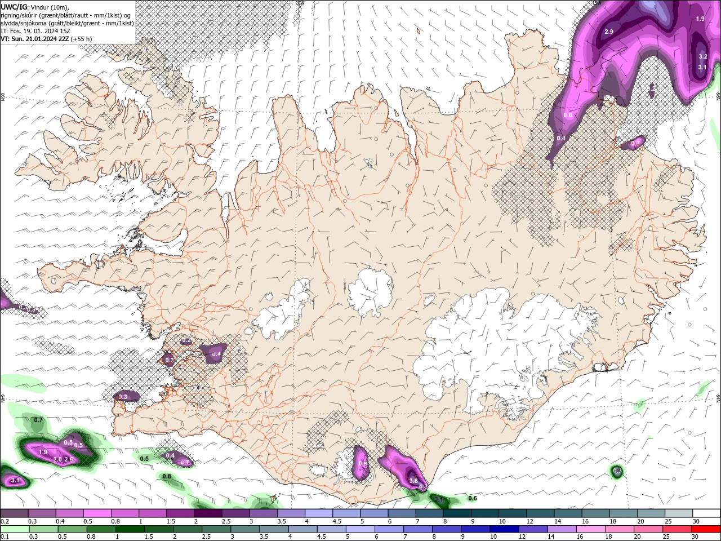Pick the rain scale swatch labelled 0.1
This screenshot has height=541, width=721.
click(15, 529)
